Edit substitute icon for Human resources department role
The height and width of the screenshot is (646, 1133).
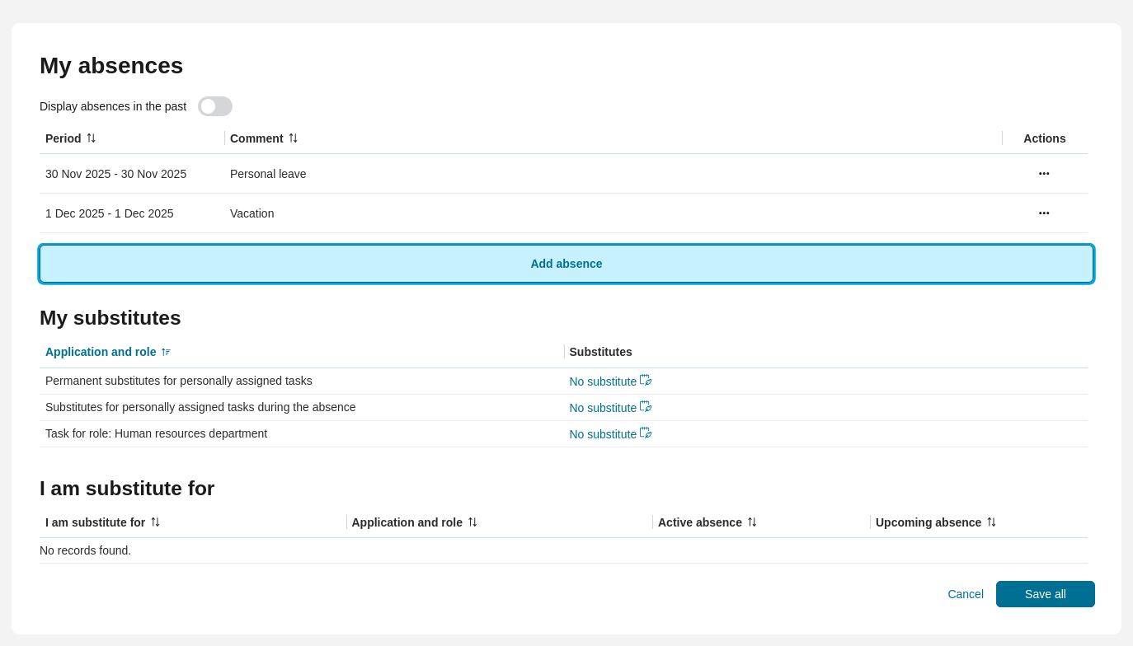point(646,433)
